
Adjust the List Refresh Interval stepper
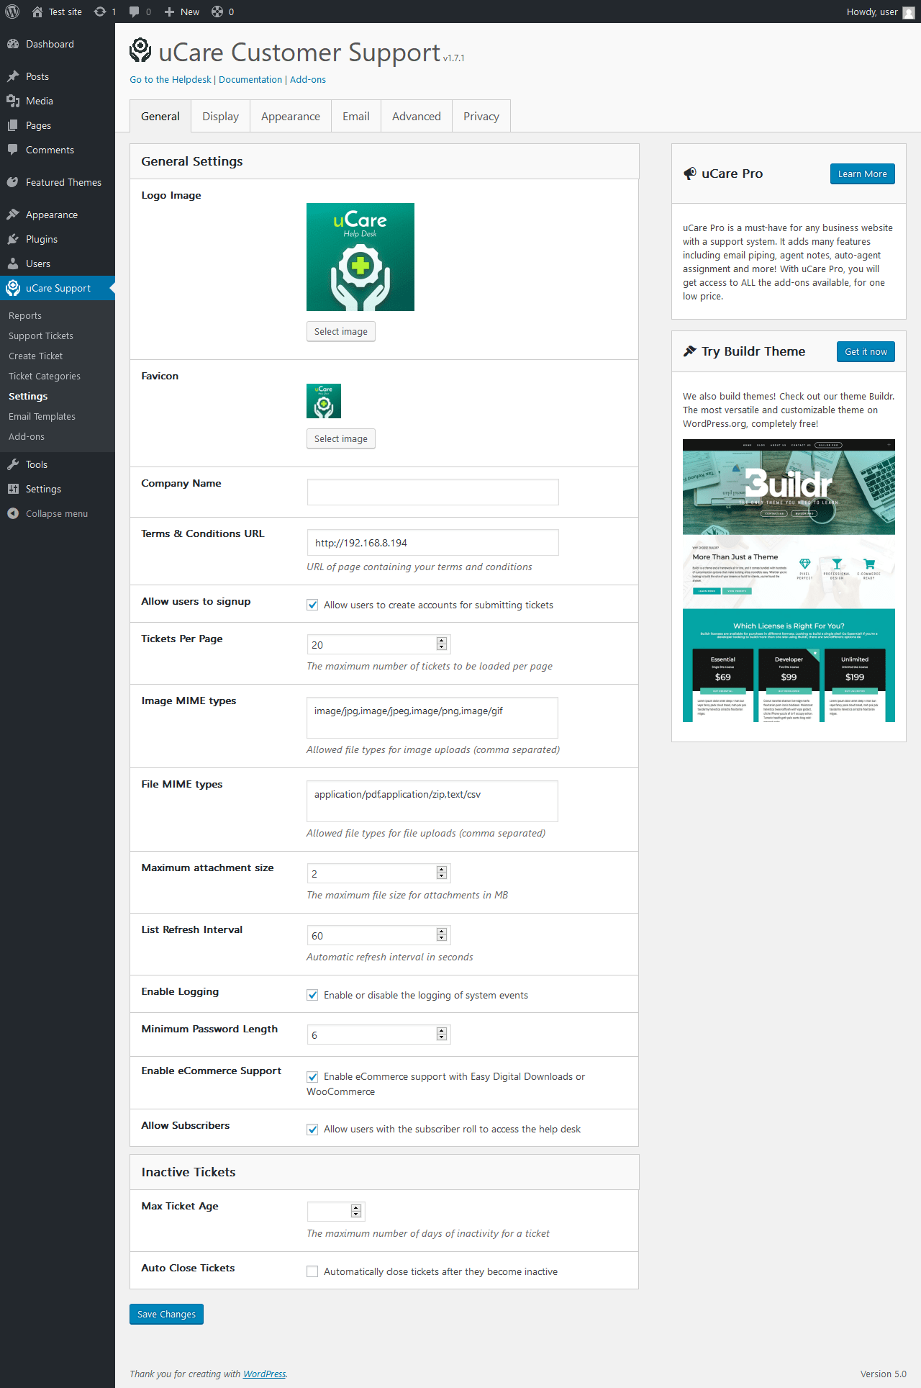442,935
